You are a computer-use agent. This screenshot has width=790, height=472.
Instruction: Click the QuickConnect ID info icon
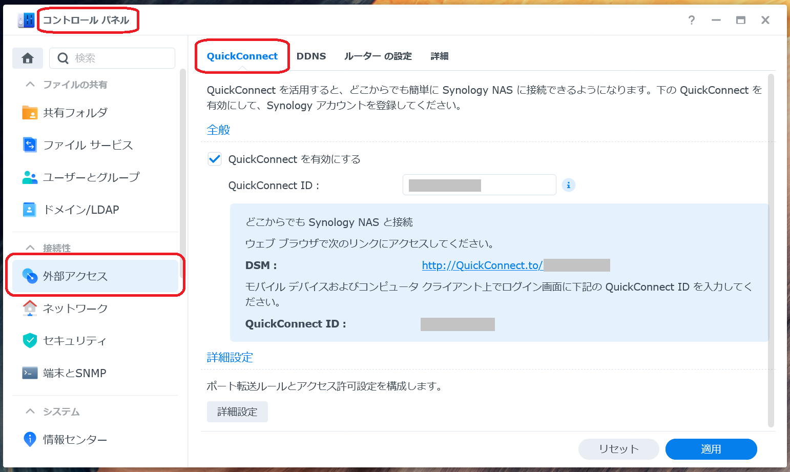[569, 185]
